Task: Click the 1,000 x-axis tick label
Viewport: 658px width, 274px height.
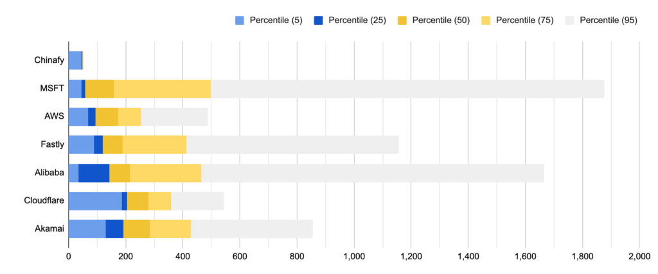Action: click(x=354, y=257)
